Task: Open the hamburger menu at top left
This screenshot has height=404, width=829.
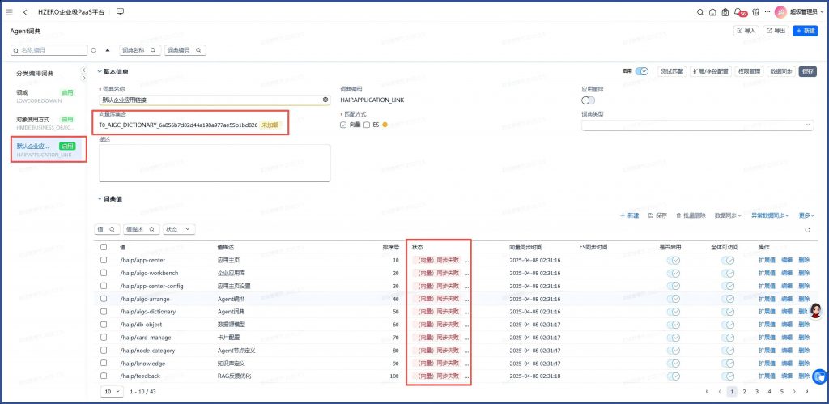Action: tap(10, 12)
